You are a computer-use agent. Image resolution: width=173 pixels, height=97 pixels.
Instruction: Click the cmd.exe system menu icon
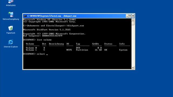(x=25, y=16)
